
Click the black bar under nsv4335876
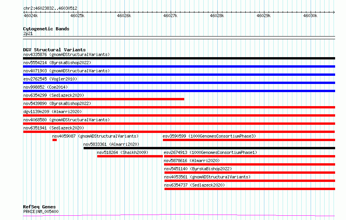tap(179, 58)
